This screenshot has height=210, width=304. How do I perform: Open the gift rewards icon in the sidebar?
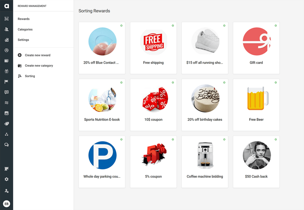(x=7, y=71)
